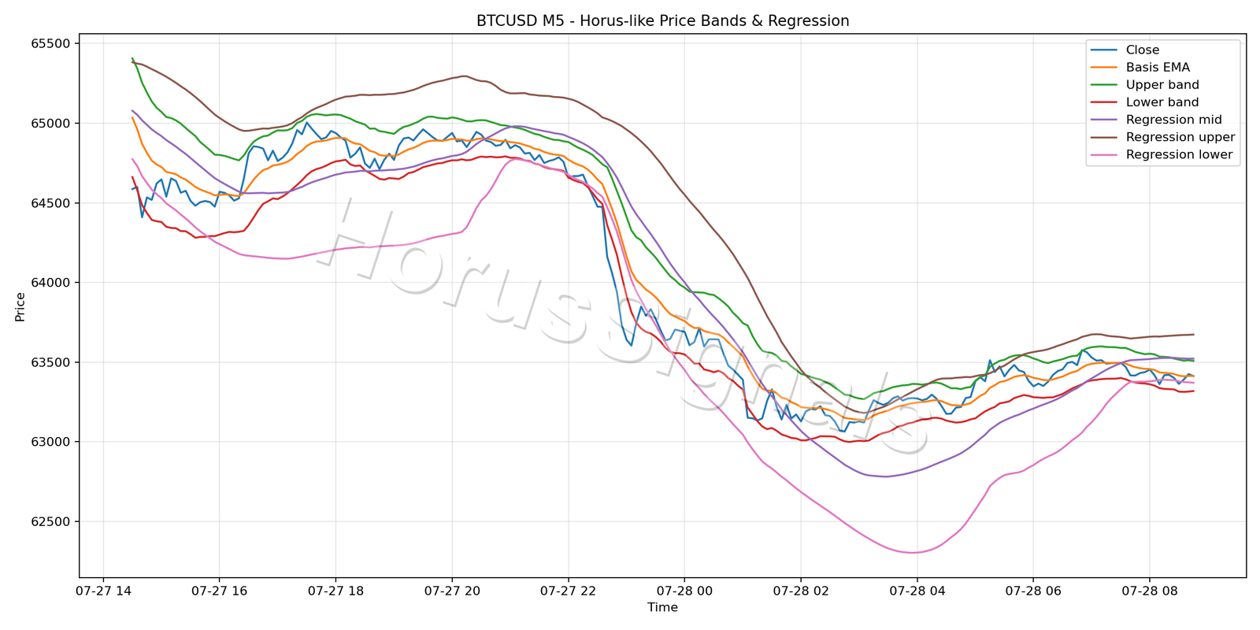
Task: Select the 'Lower band' legend entry
Action: (x=1145, y=102)
